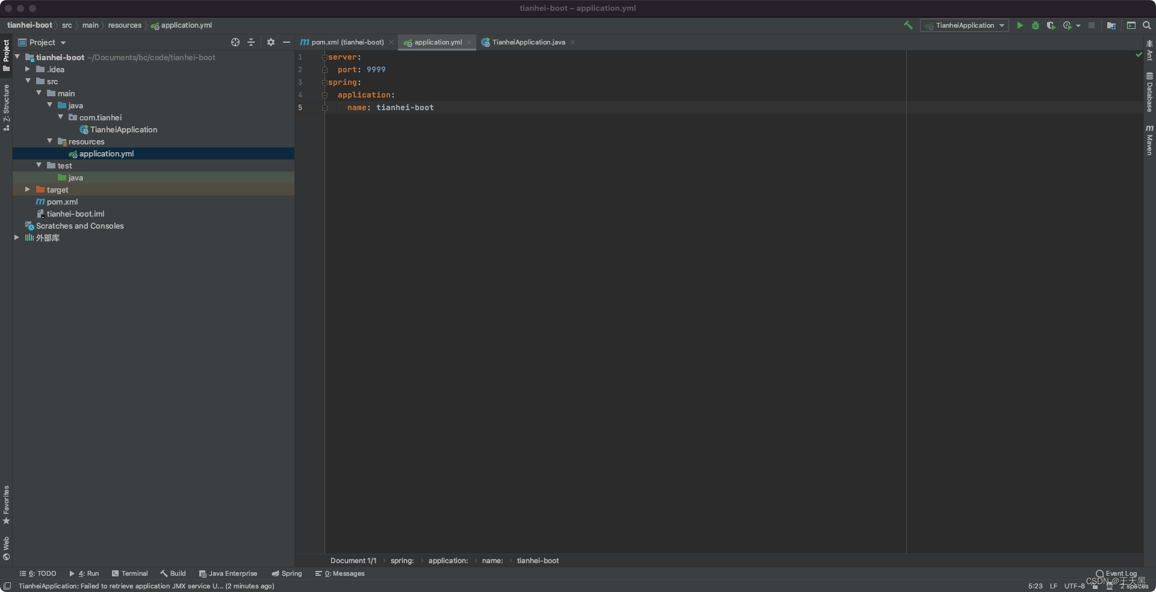Open the TianheiApplication run configuration dropdown
The height and width of the screenshot is (592, 1156).
tap(965, 25)
